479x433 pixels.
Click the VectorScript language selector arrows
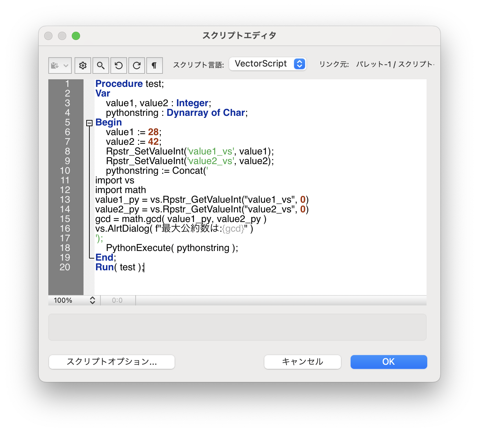click(x=299, y=63)
